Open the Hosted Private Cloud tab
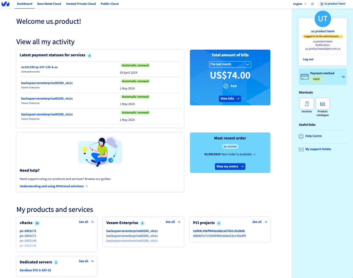The width and height of the screenshot is (353, 278). 81,4
